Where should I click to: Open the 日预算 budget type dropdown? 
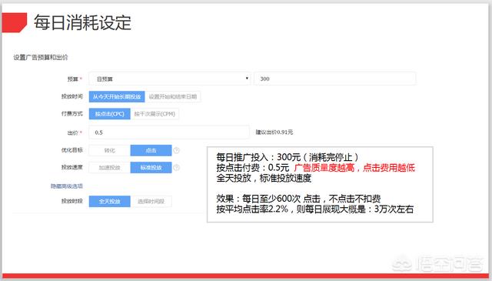coord(170,79)
